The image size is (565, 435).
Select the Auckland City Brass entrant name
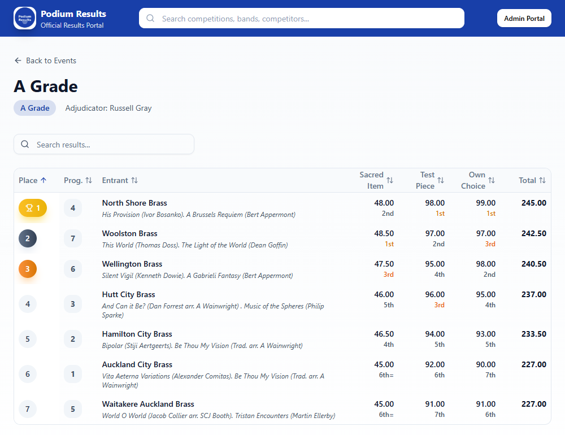pos(137,365)
